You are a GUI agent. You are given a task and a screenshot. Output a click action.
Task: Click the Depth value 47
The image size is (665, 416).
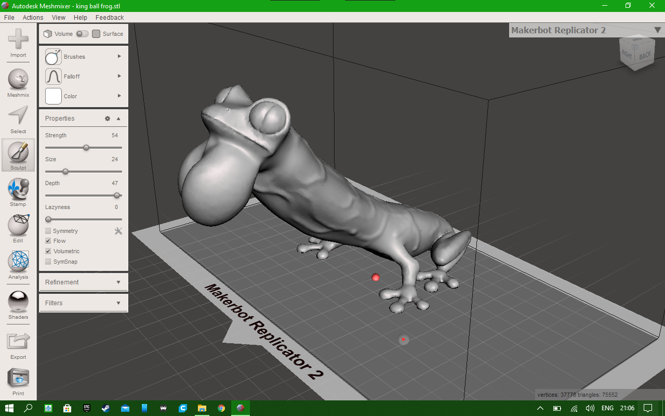(115, 183)
